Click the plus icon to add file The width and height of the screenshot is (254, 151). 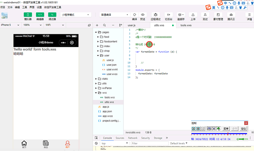pos(97,25)
